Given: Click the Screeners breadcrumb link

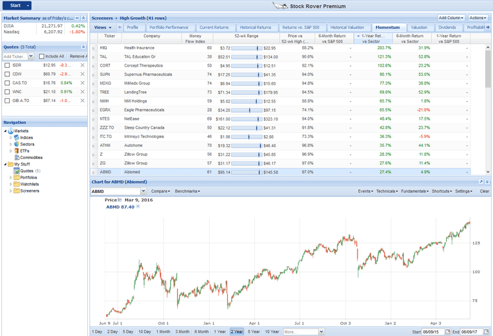Looking at the screenshot, I should 102,18.
